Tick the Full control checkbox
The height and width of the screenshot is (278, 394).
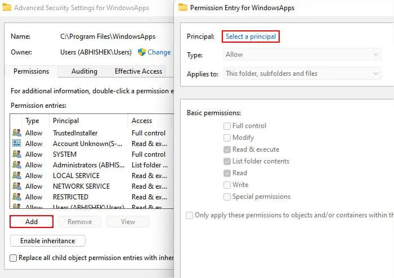[227, 126]
